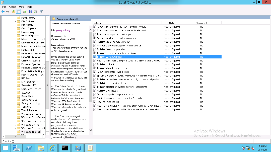This screenshot has height=152, width=271.
Task: Click the Export List toolbar icon
Action: click(25, 11)
